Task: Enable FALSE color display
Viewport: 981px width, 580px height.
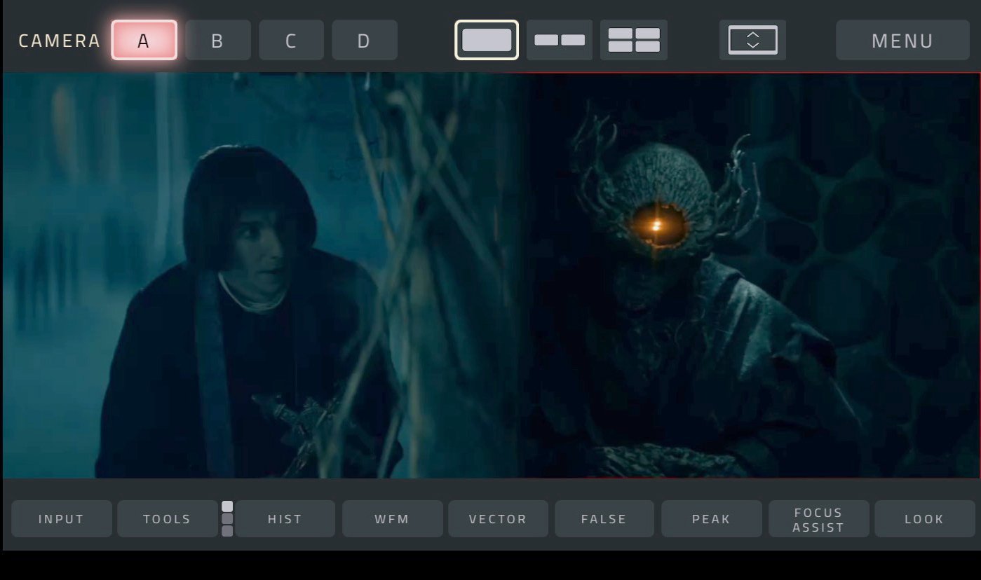Action: tap(604, 518)
